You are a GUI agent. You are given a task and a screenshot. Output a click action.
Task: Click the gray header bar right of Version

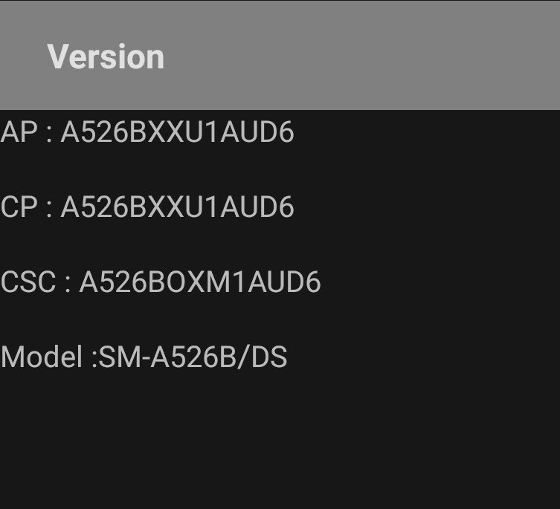point(361,56)
